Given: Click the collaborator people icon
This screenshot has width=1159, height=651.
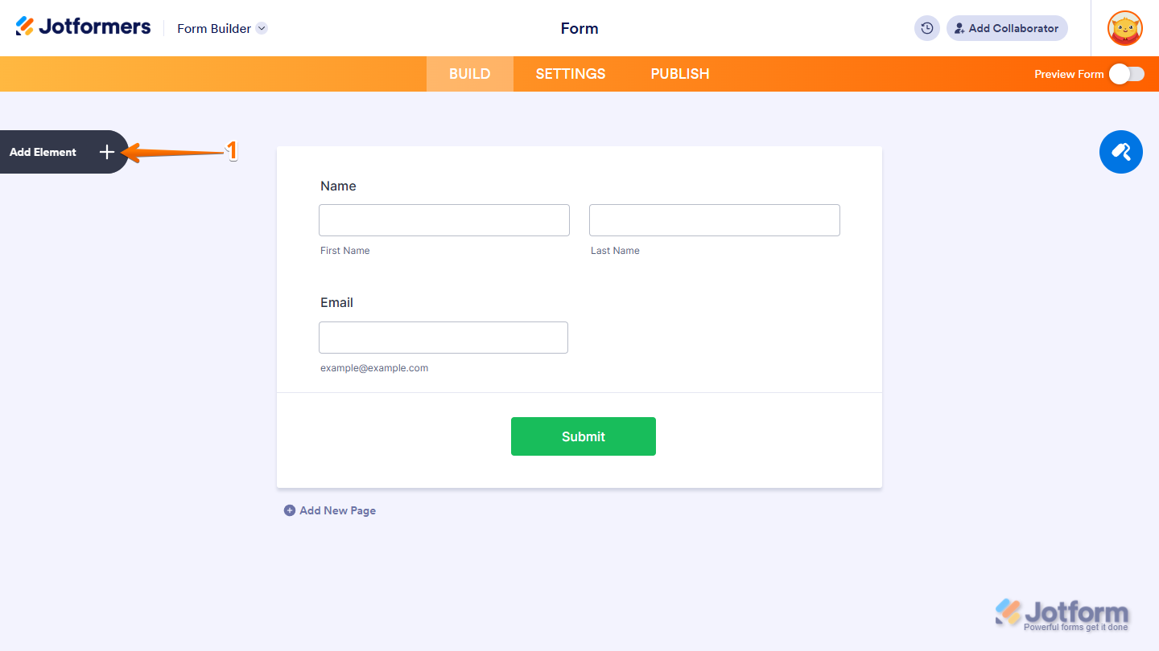Looking at the screenshot, I should (x=959, y=28).
